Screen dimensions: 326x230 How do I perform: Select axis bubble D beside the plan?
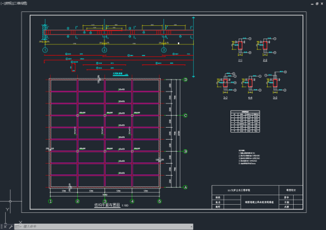click(185, 80)
